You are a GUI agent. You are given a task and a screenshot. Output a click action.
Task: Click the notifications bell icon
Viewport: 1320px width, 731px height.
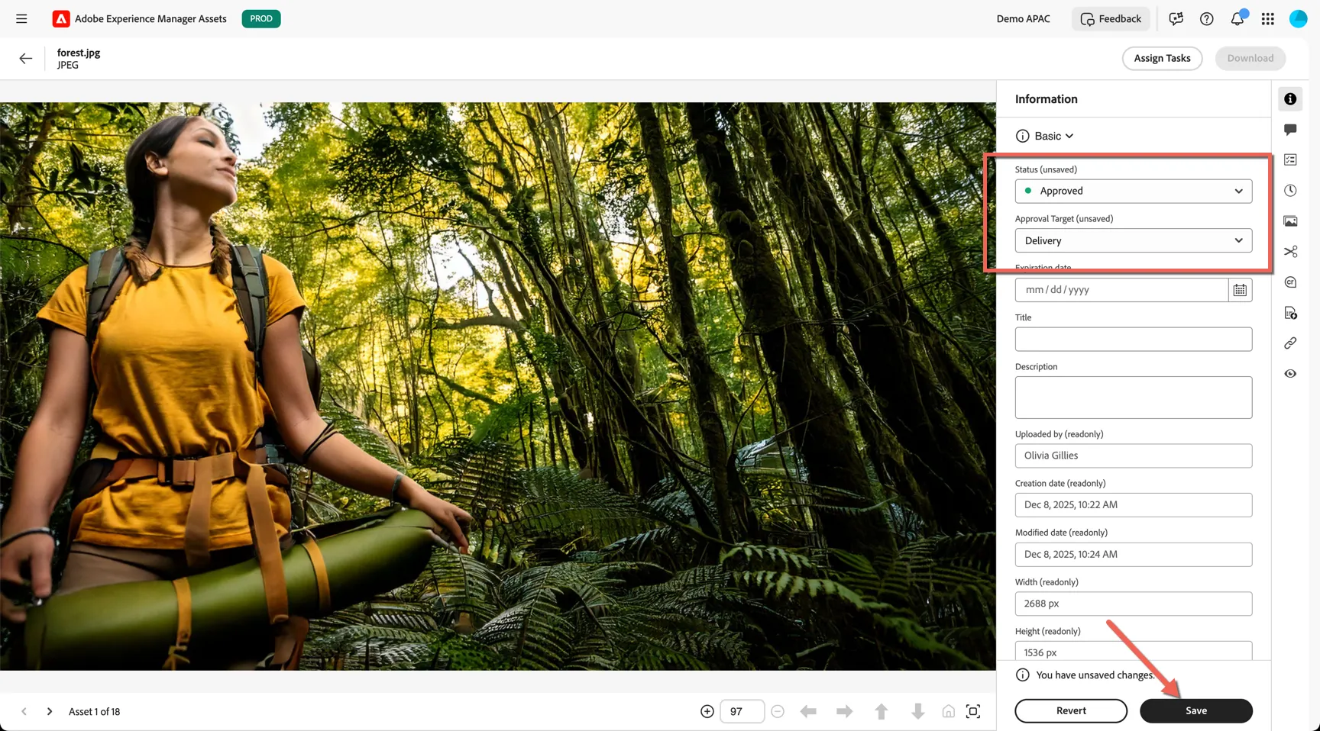(x=1237, y=18)
